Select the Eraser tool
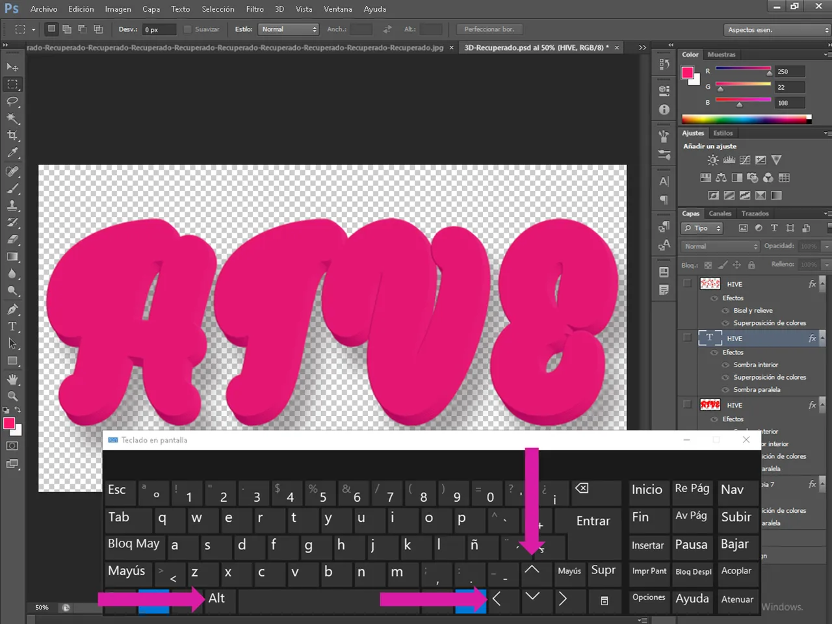Image resolution: width=832 pixels, height=624 pixels. 12,239
